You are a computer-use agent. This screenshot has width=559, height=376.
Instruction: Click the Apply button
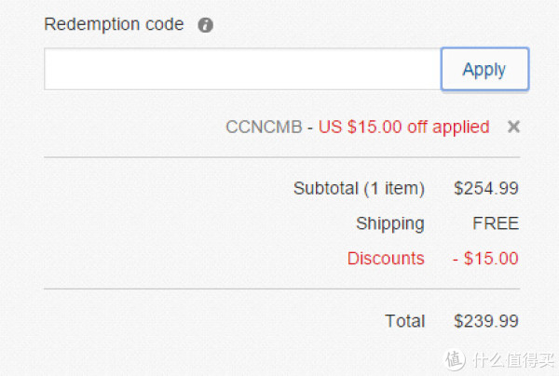pos(484,69)
